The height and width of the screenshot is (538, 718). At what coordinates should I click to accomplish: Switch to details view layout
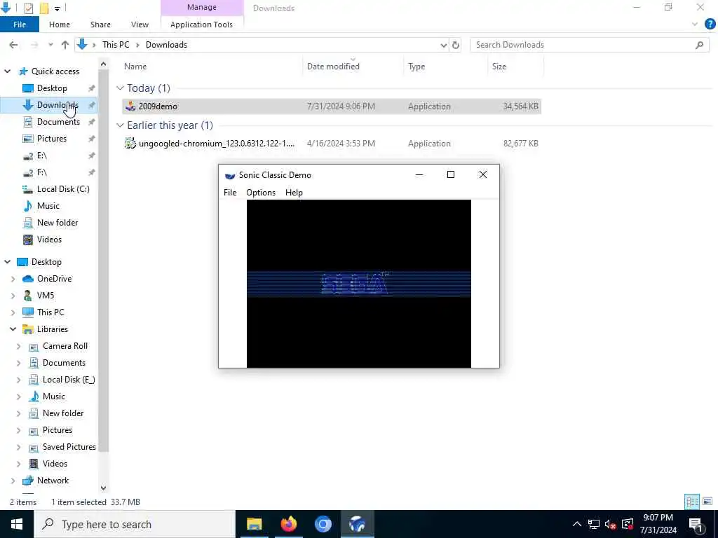tap(692, 502)
